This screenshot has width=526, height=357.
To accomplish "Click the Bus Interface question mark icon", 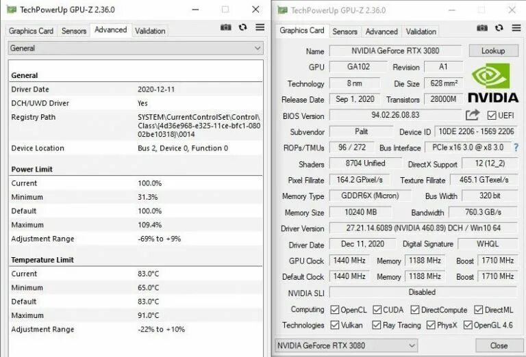I will (x=516, y=147).
